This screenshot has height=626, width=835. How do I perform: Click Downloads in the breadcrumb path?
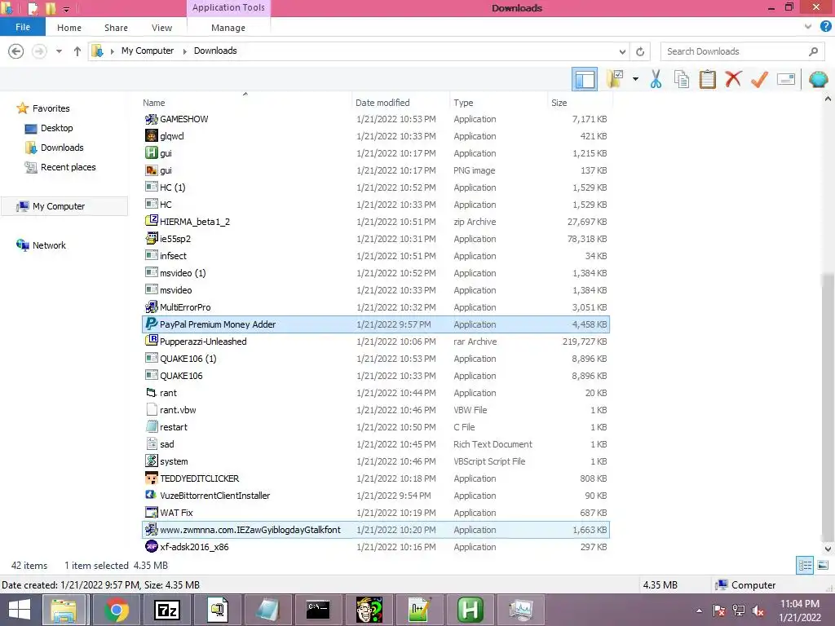[x=215, y=51]
